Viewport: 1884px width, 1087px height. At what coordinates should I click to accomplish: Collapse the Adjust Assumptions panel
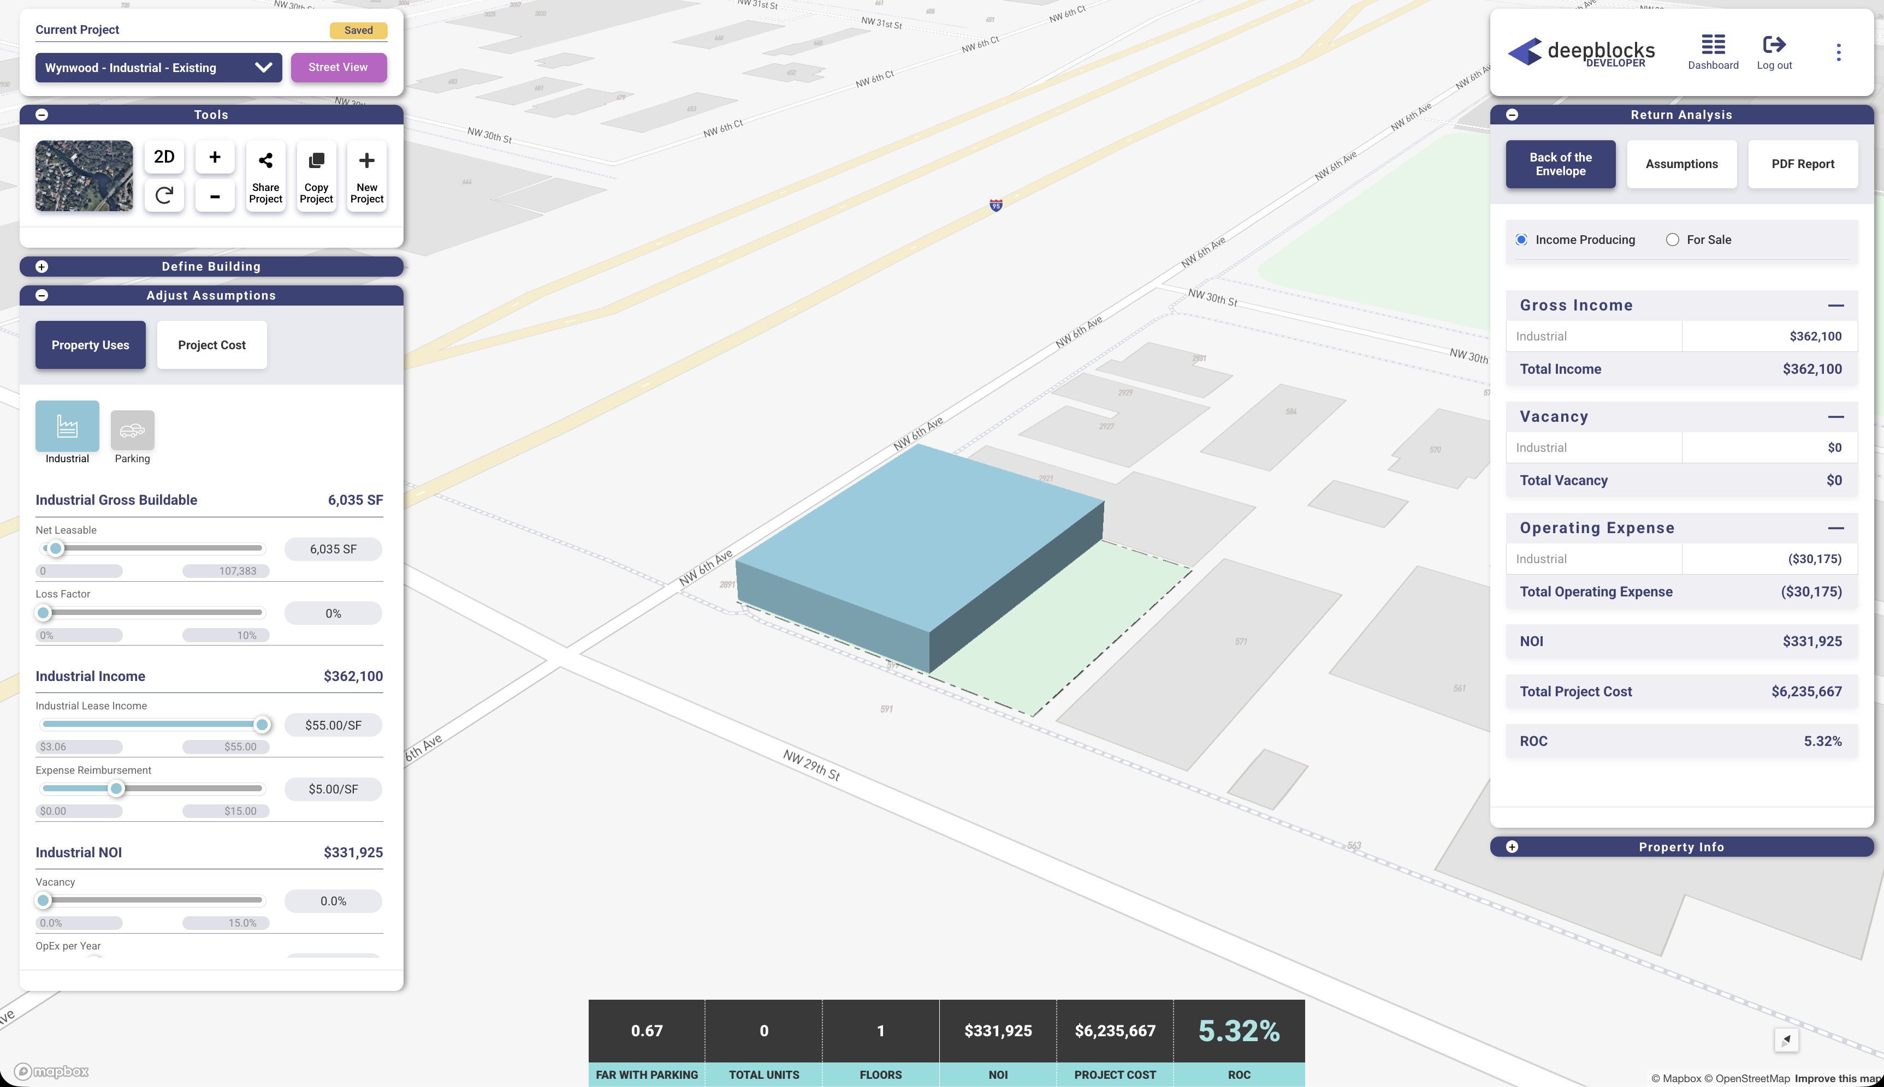coord(42,296)
